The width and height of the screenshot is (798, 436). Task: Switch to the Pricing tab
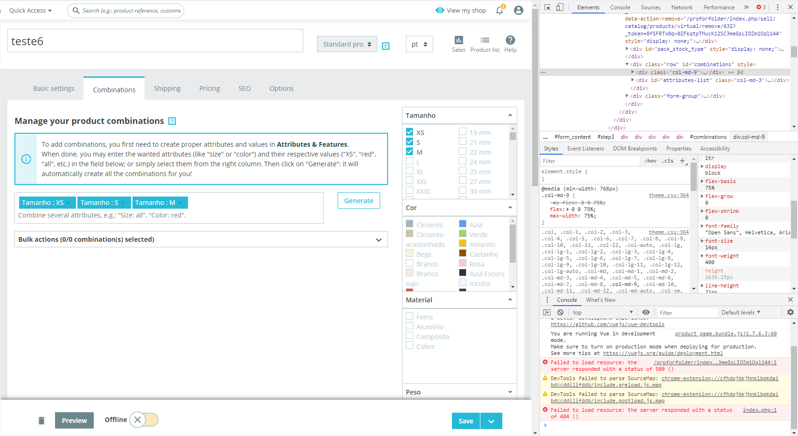tap(209, 89)
